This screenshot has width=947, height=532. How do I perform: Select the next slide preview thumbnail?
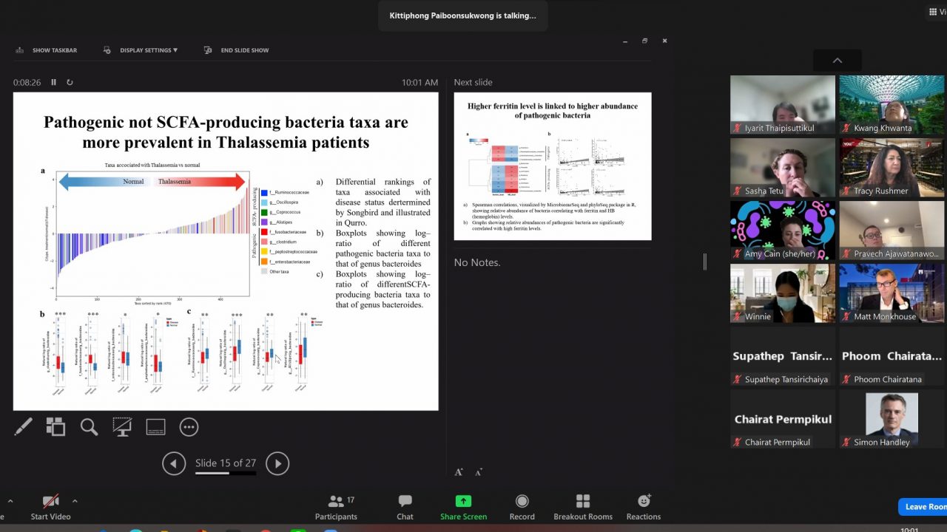[x=552, y=166]
